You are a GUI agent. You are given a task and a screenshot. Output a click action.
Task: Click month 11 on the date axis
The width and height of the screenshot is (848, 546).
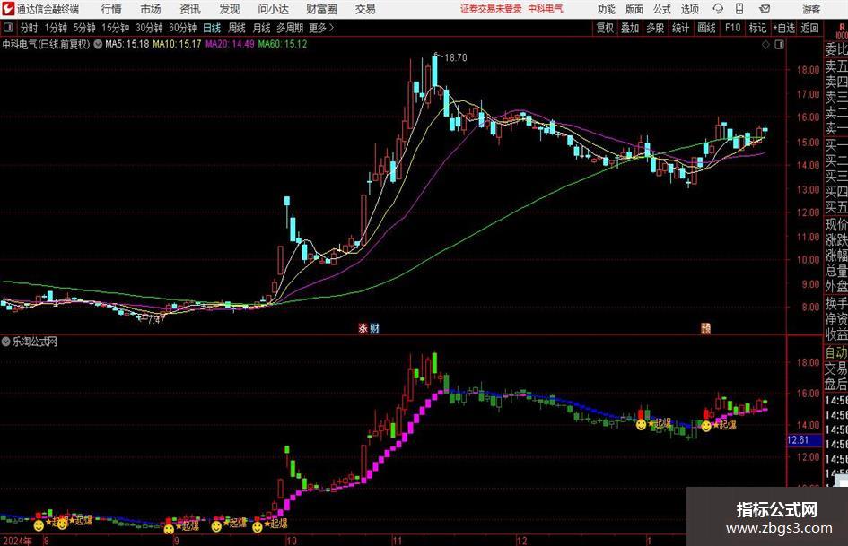(397, 540)
